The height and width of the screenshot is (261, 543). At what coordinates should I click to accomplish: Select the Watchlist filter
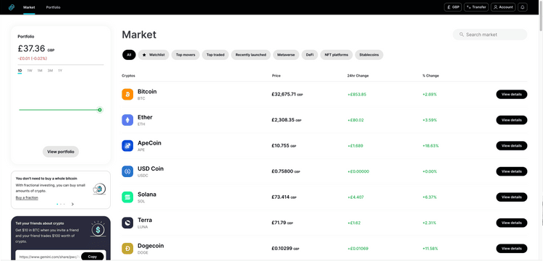(x=153, y=55)
